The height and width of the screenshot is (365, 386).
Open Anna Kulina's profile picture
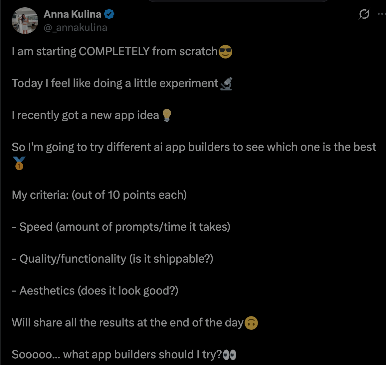(x=25, y=21)
